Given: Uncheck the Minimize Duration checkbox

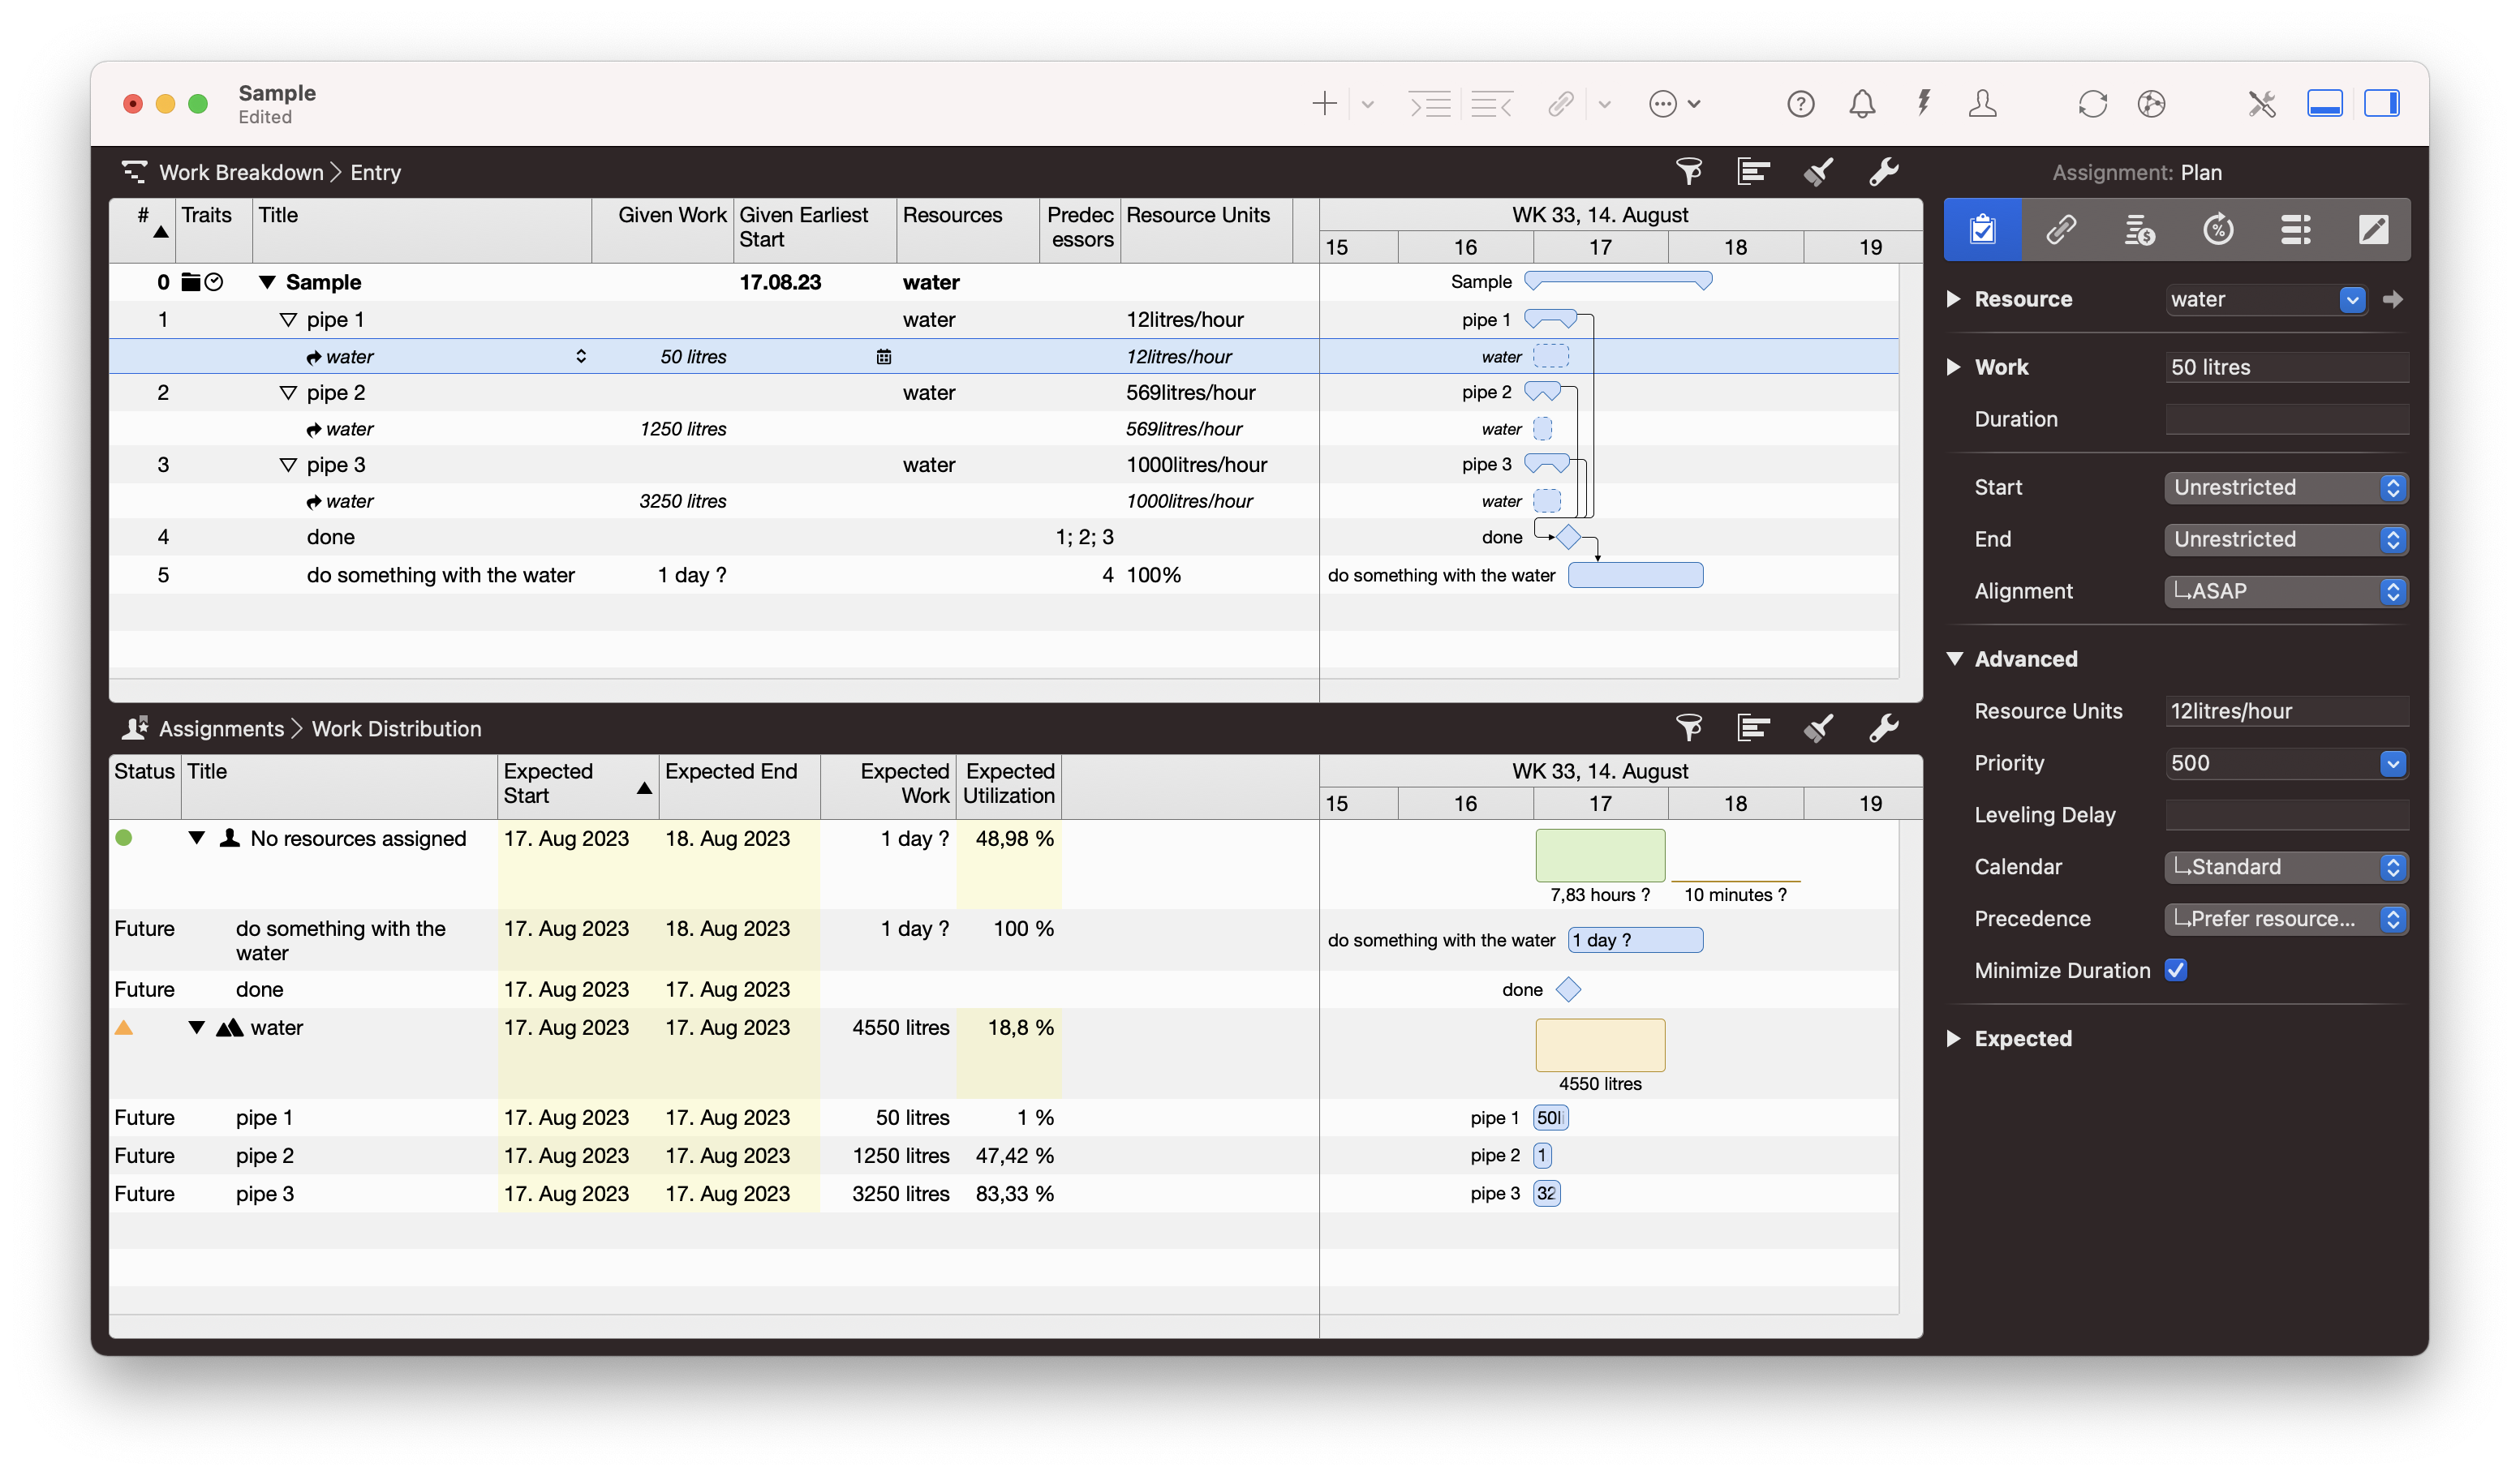Looking at the screenshot, I should [2176, 970].
